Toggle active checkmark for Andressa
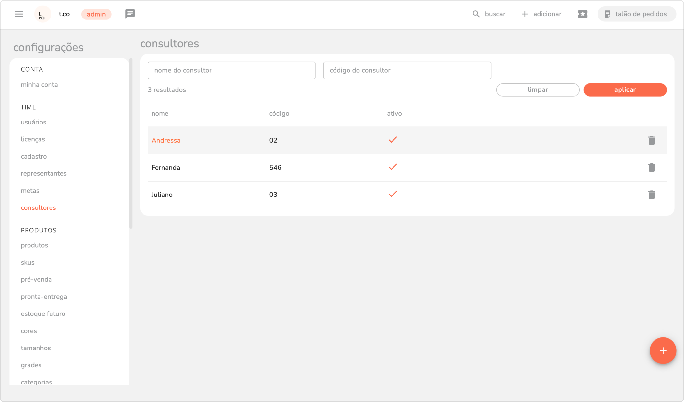Image resolution: width=684 pixels, height=402 pixels. click(393, 140)
